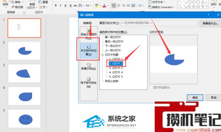Select 第一张幻灯片 (First Slide) in the list
Viewport: 221px width, 132px height.
[113, 37]
